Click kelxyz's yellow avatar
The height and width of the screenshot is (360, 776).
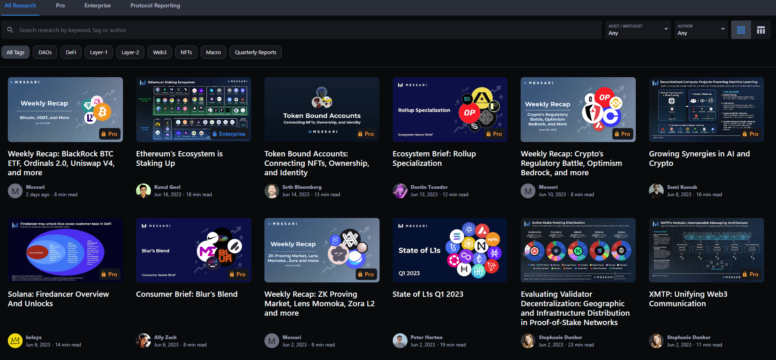[x=15, y=341]
